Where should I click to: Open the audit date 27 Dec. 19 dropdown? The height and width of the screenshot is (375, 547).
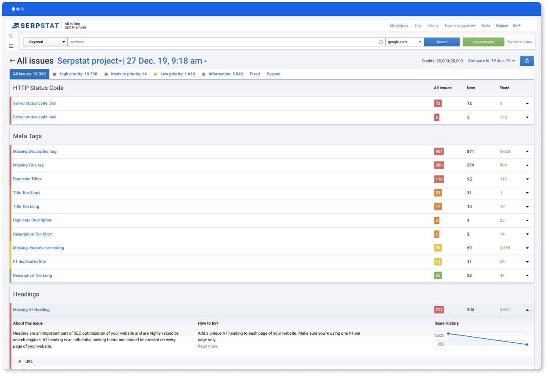tap(167, 61)
